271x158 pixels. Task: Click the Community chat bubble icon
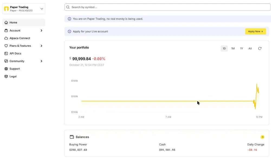click(6, 61)
